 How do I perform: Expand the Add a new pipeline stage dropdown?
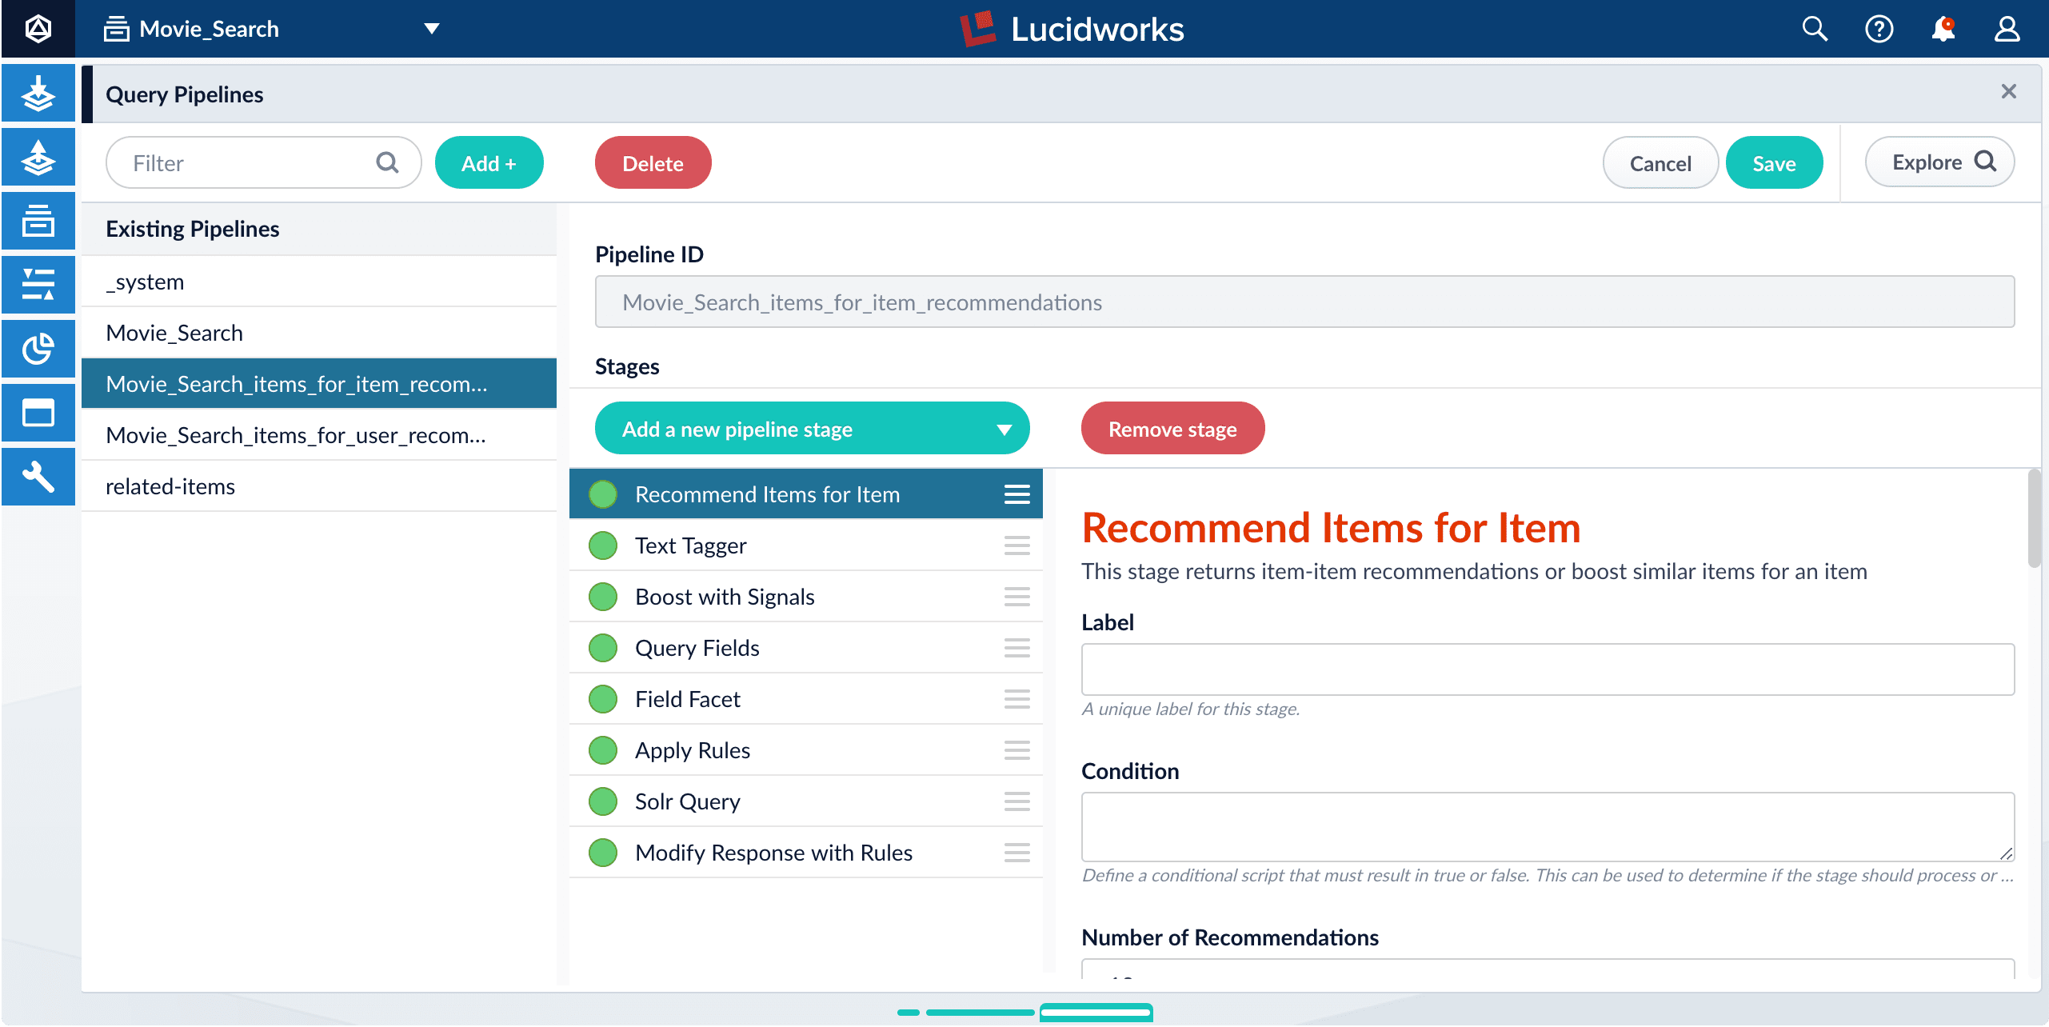click(812, 428)
